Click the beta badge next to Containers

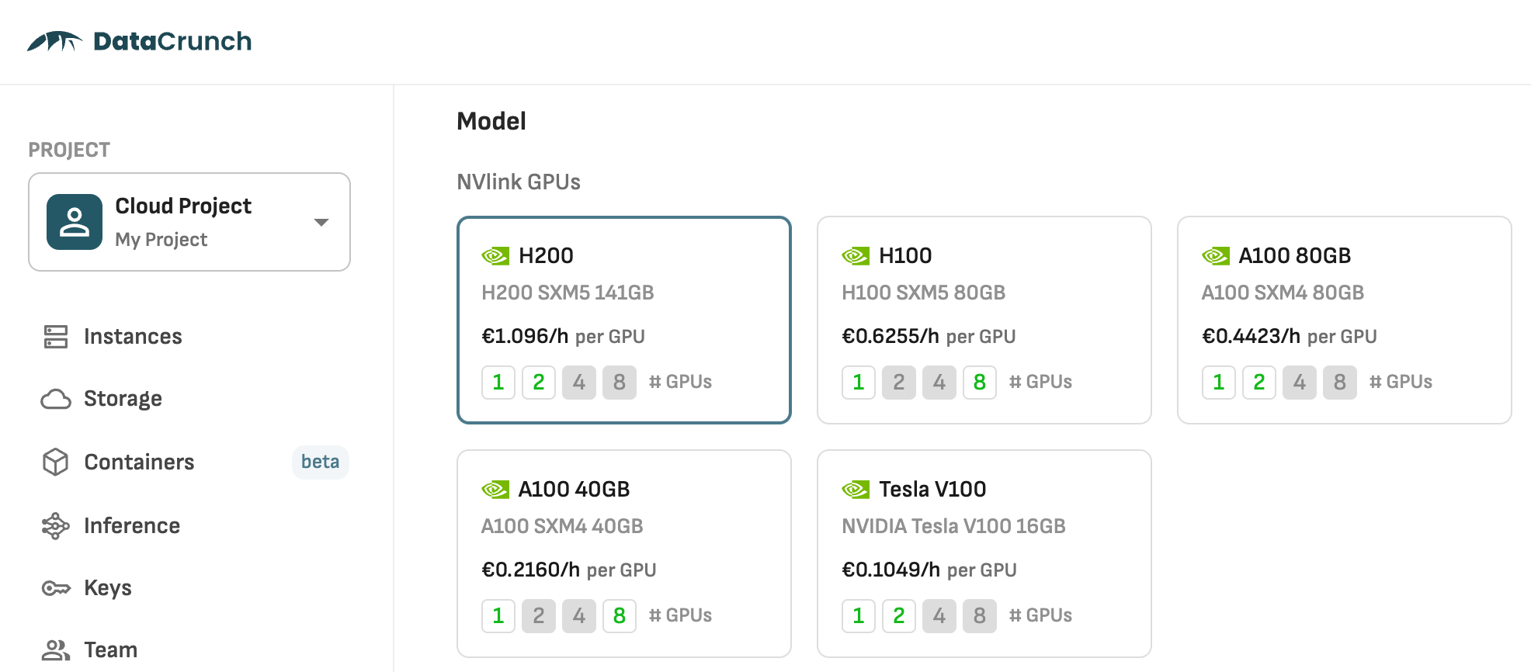pos(320,462)
